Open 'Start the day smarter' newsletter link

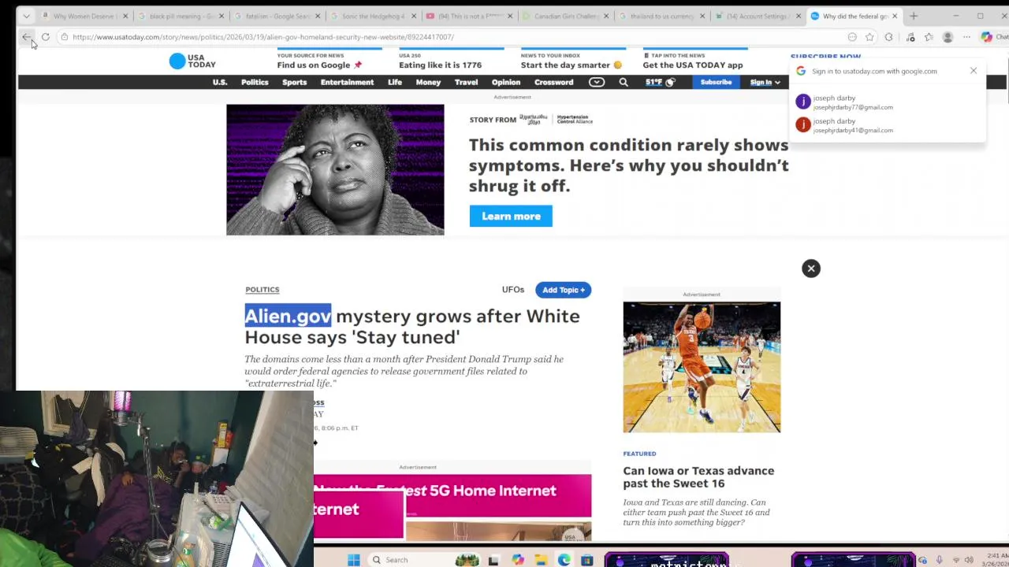(572, 65)
